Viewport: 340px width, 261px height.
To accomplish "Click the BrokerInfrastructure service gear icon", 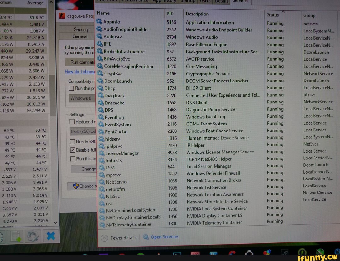I will coord(100,51).
